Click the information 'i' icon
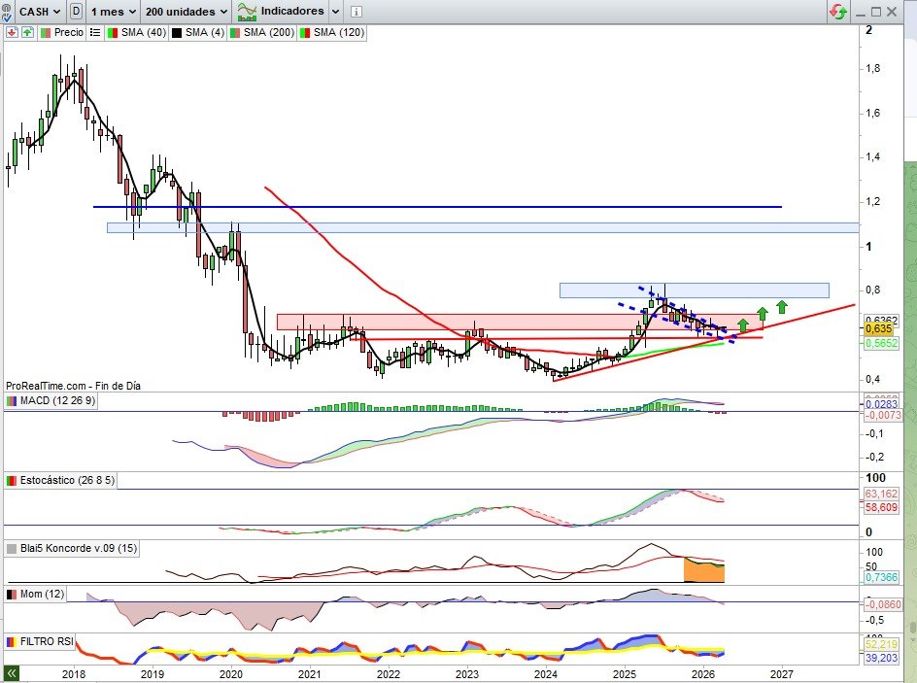This screenshot has height=683, width=917. 357,11
